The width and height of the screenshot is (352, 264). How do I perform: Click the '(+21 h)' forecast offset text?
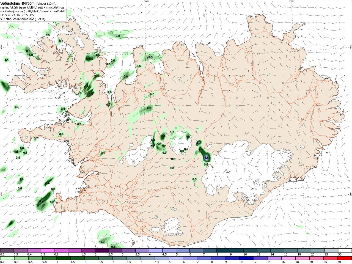40,19
